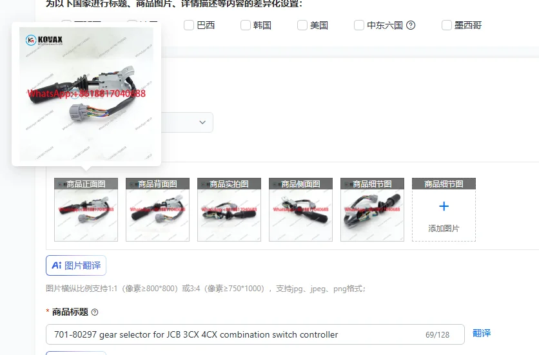Click the help icon next to 商品标题
The height and width of the screenshot is (355, 539).
pos(95,312)
